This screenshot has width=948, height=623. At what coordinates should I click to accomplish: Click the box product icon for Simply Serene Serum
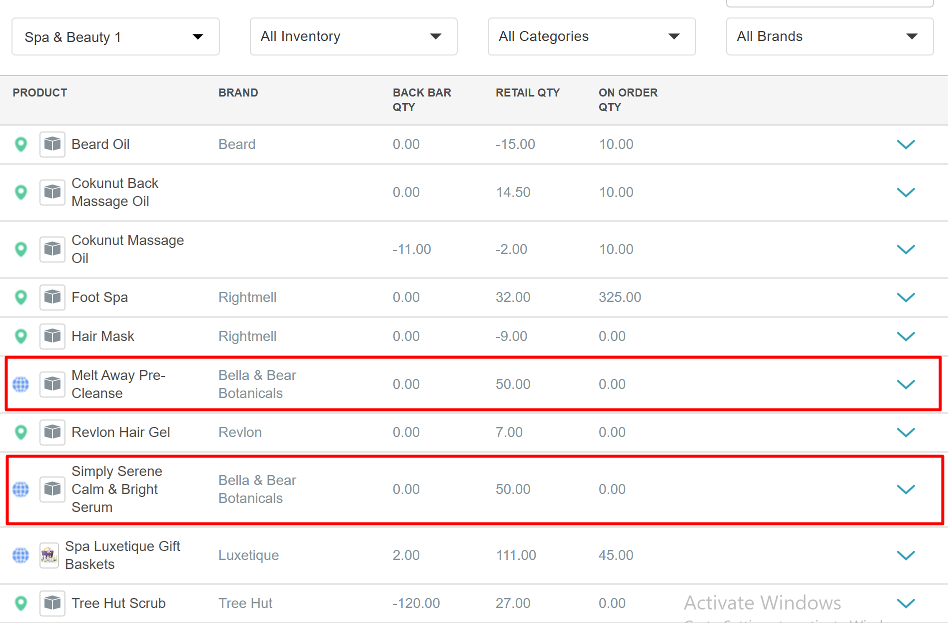(52, 489)
